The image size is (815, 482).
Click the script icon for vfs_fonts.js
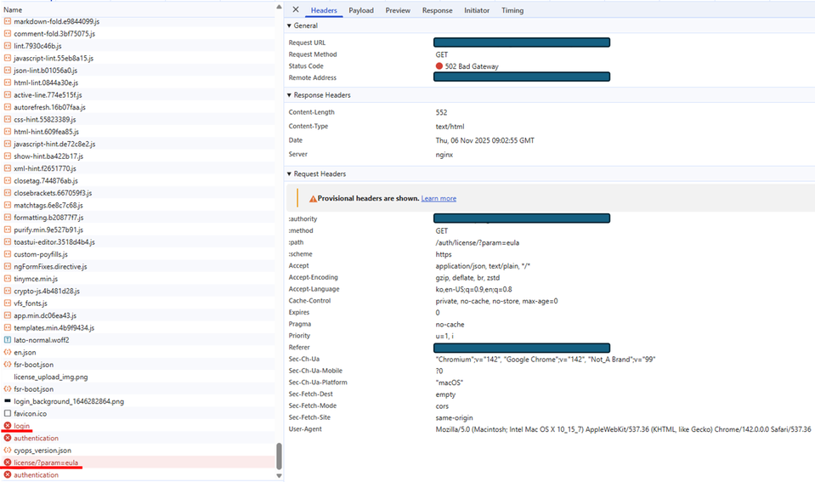tap(8, 303)
